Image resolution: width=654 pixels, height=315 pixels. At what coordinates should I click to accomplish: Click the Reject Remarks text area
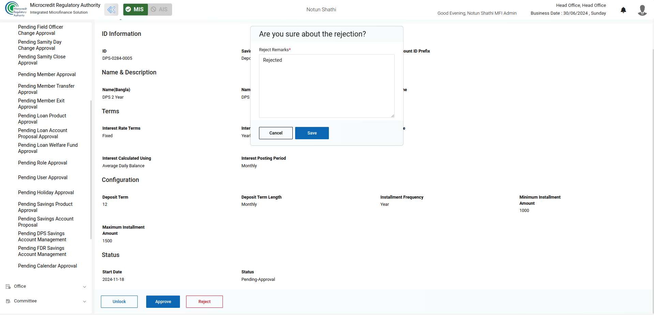click(x=326, y=86)
